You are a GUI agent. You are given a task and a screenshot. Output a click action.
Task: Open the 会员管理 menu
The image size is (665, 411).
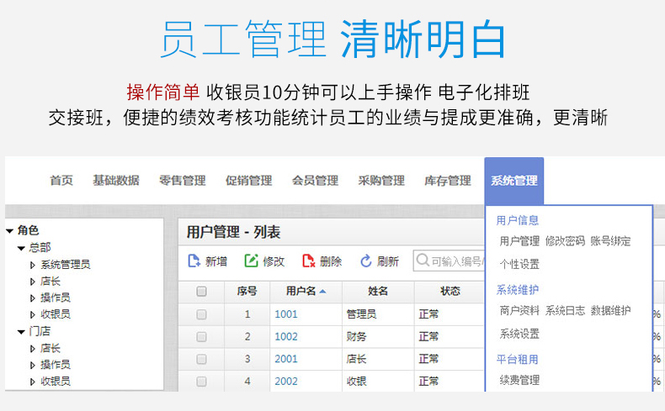[x=315, y=181]
